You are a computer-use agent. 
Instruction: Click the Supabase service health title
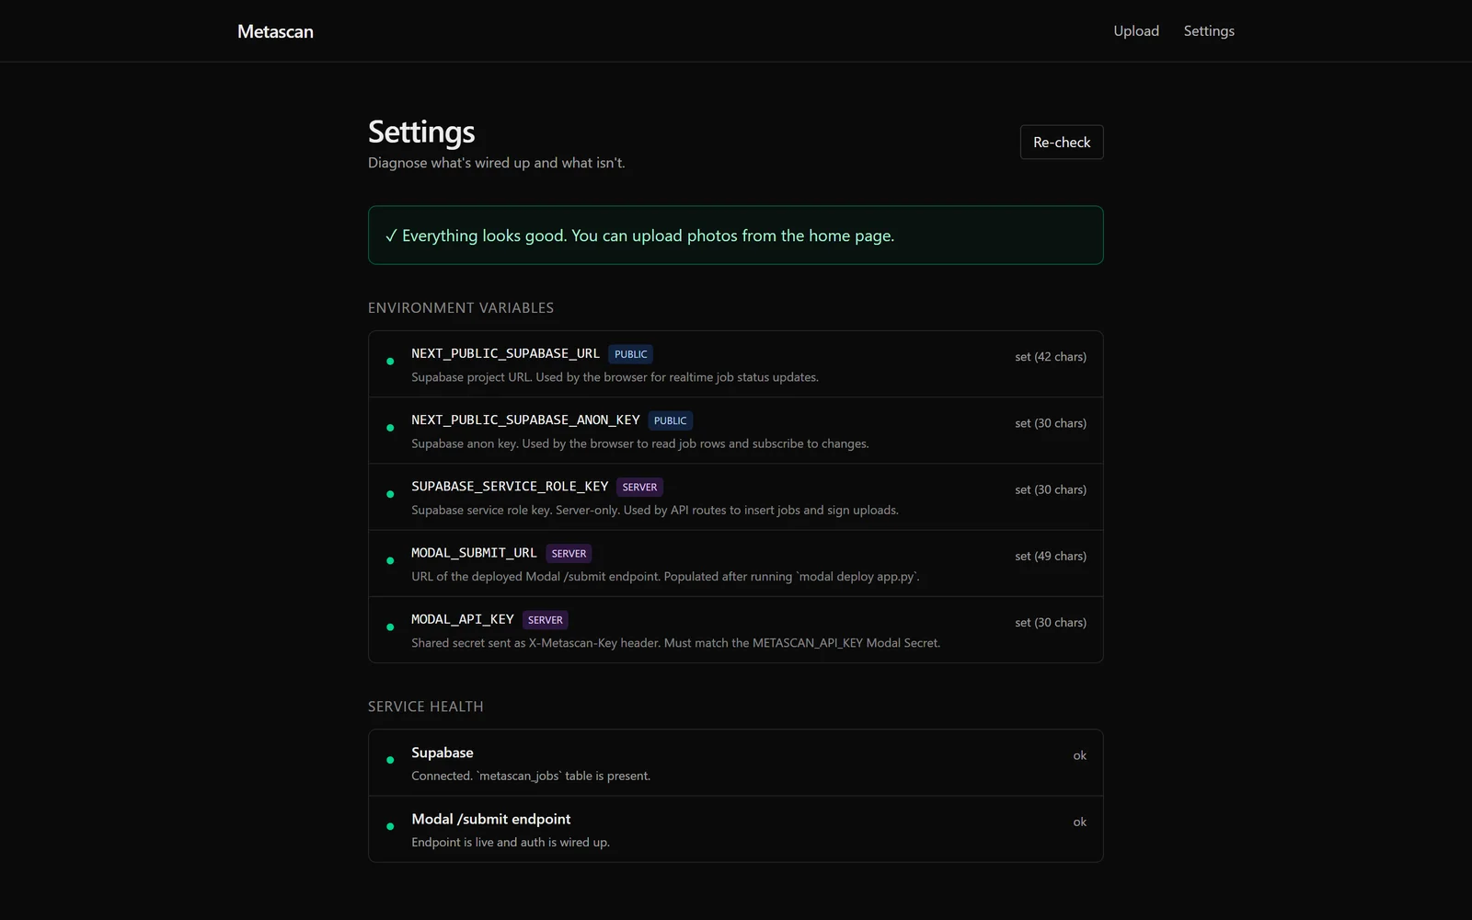(x=443, y=753)
